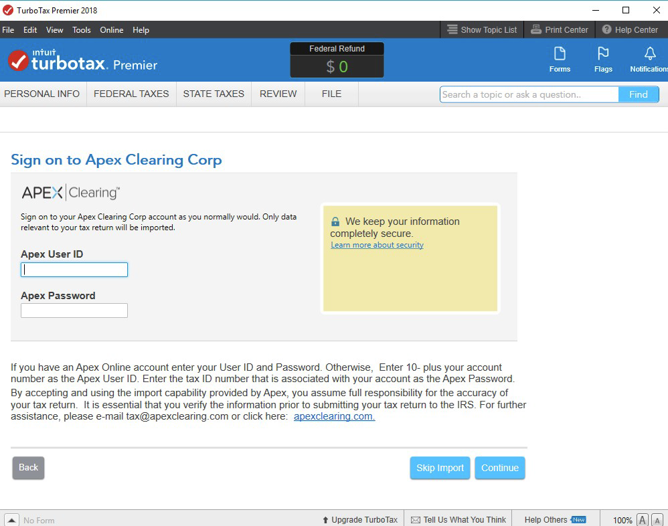Click the TurboTax checkmark logo
This screenshot has height=526, width=668.
pos(18,60)
